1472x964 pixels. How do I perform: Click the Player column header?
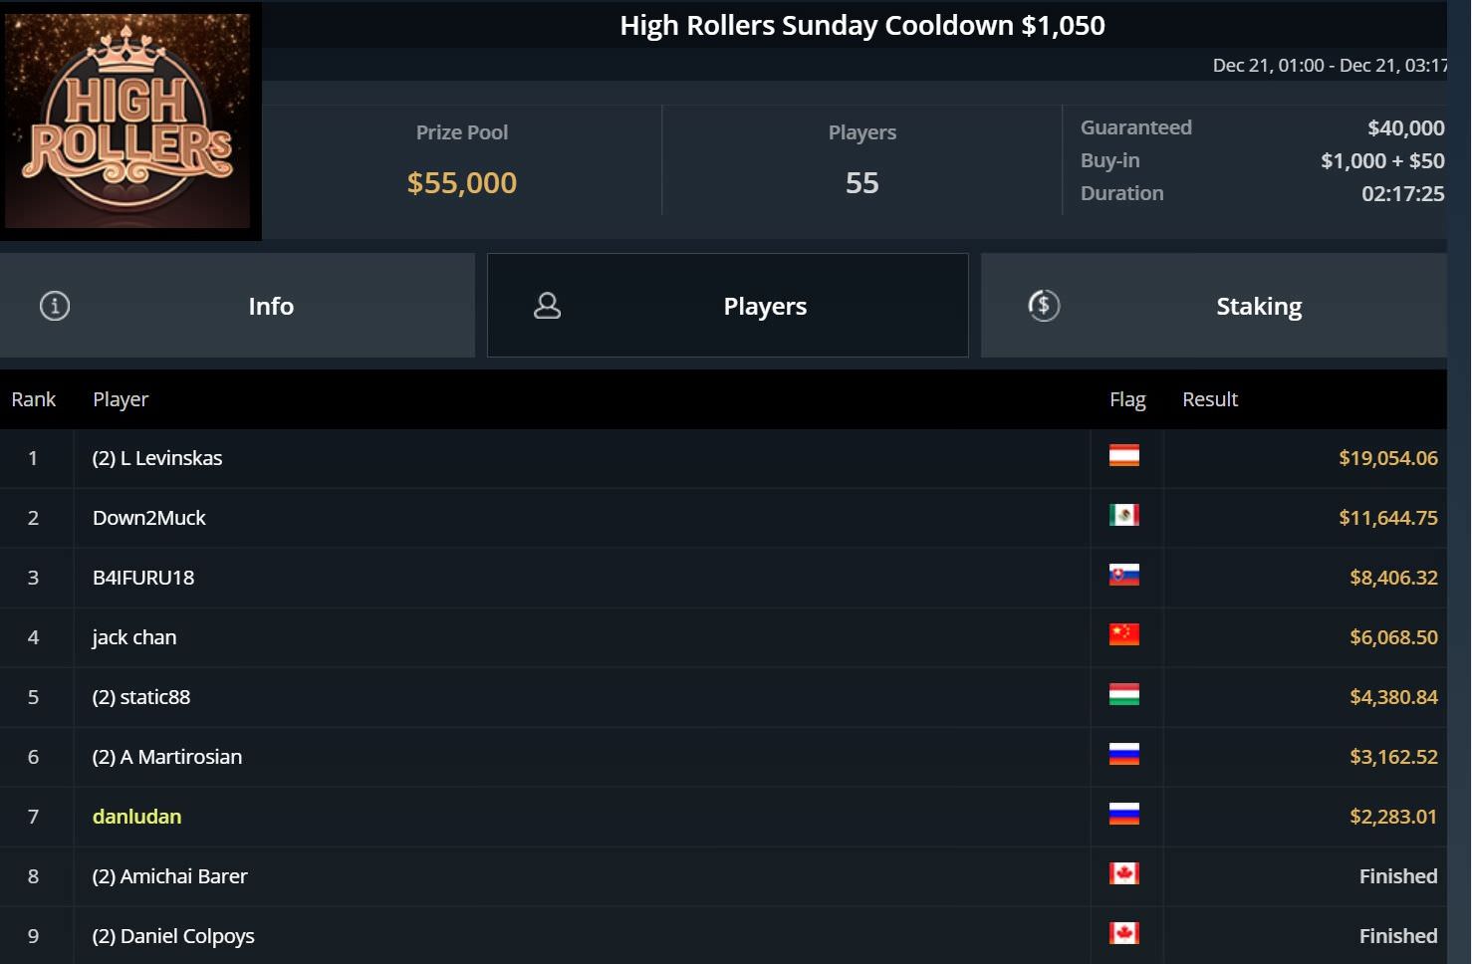(x=121, y=399)
